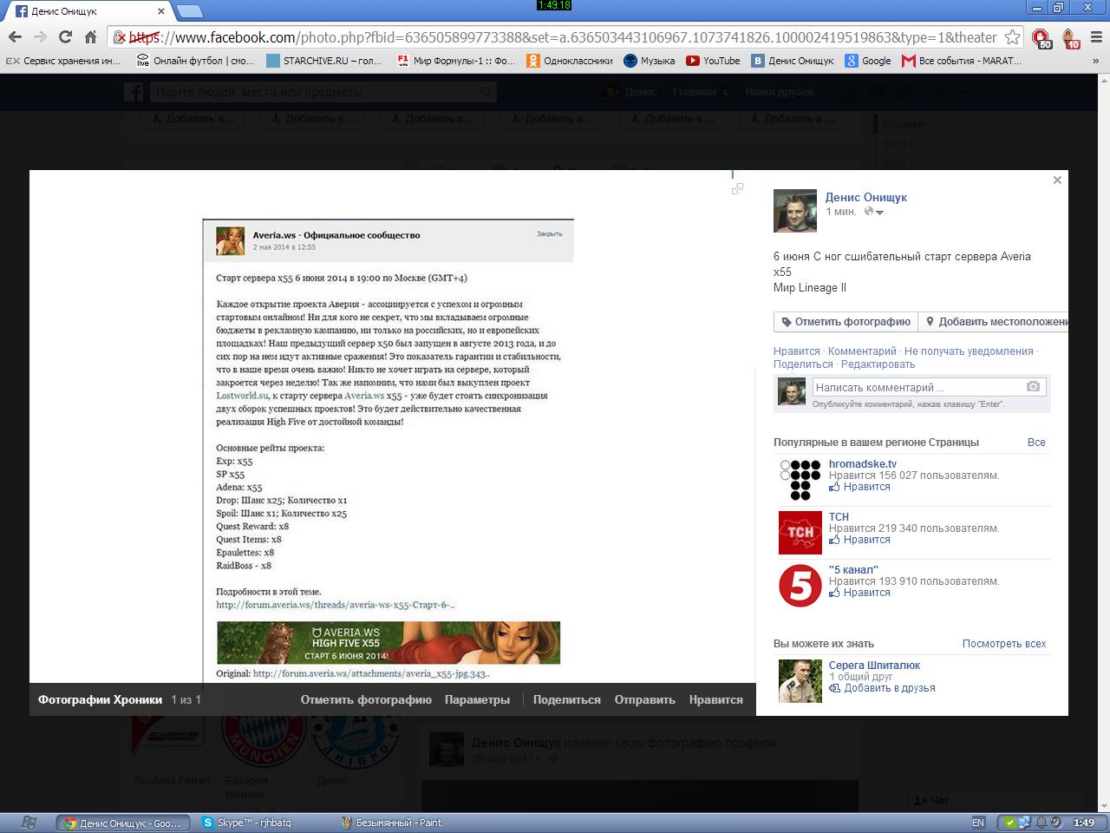The height and width of the screenshot is (833, 1110).
Task: Open Все события MARAT bookmark
Action: (962, 61)
